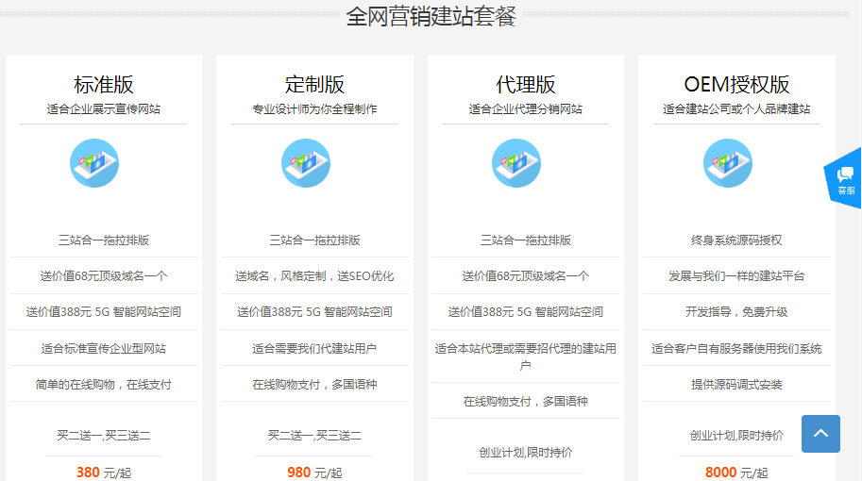Image resolution: width=862 pixels, height=481 pixels.
Task: Select the 定制版 plan title
Action: click(314, 84)
